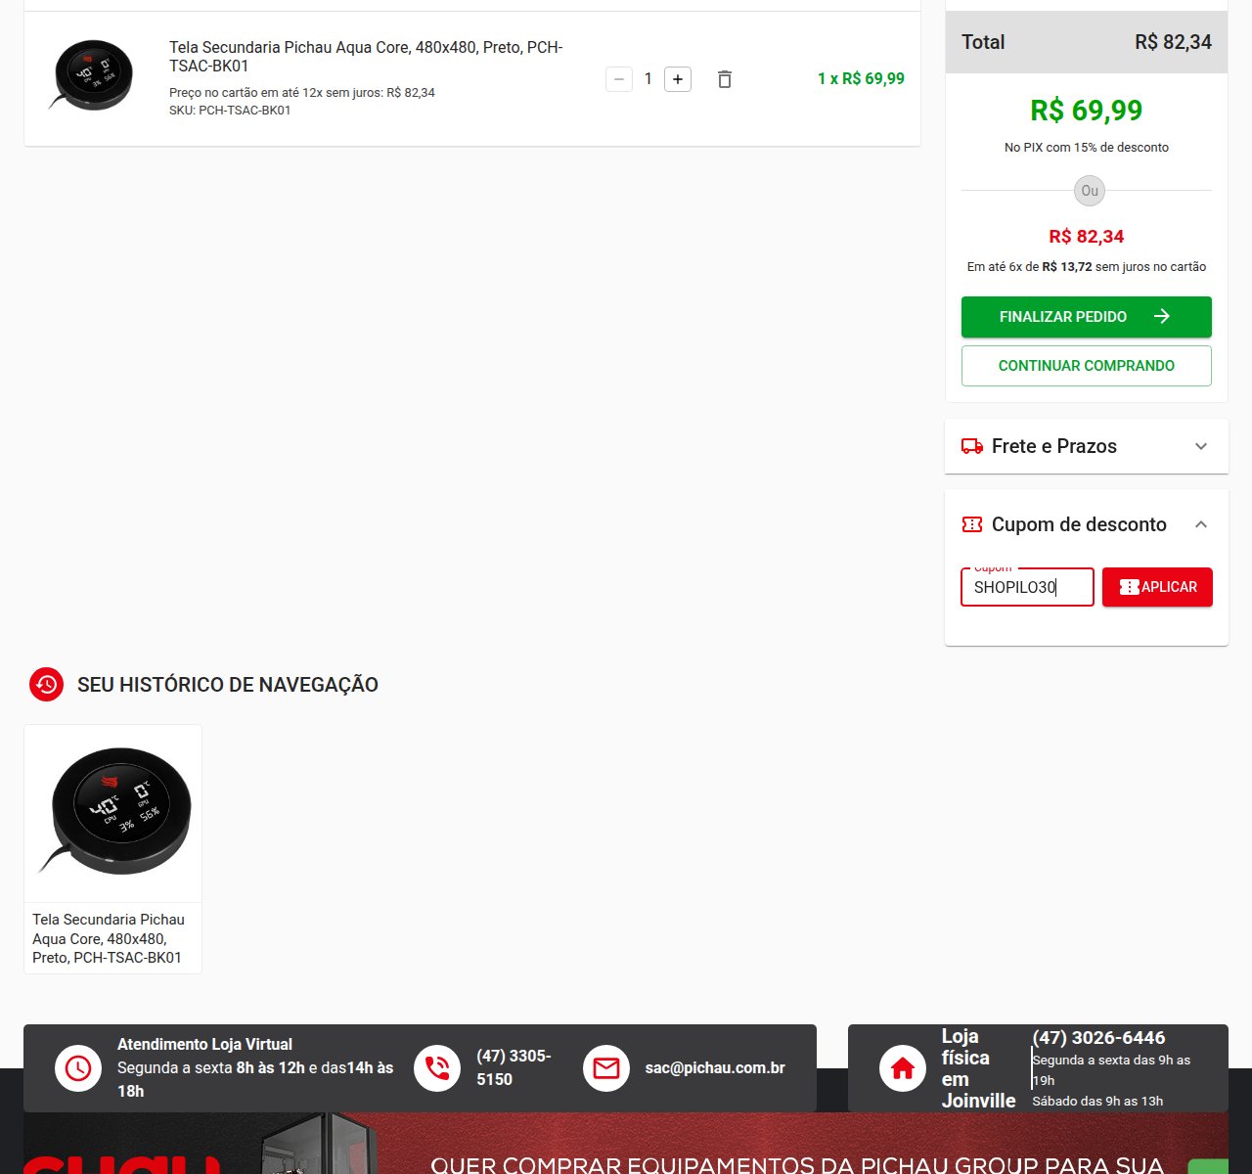Click the Total R$ 82,34 row

pos(1086,42)
